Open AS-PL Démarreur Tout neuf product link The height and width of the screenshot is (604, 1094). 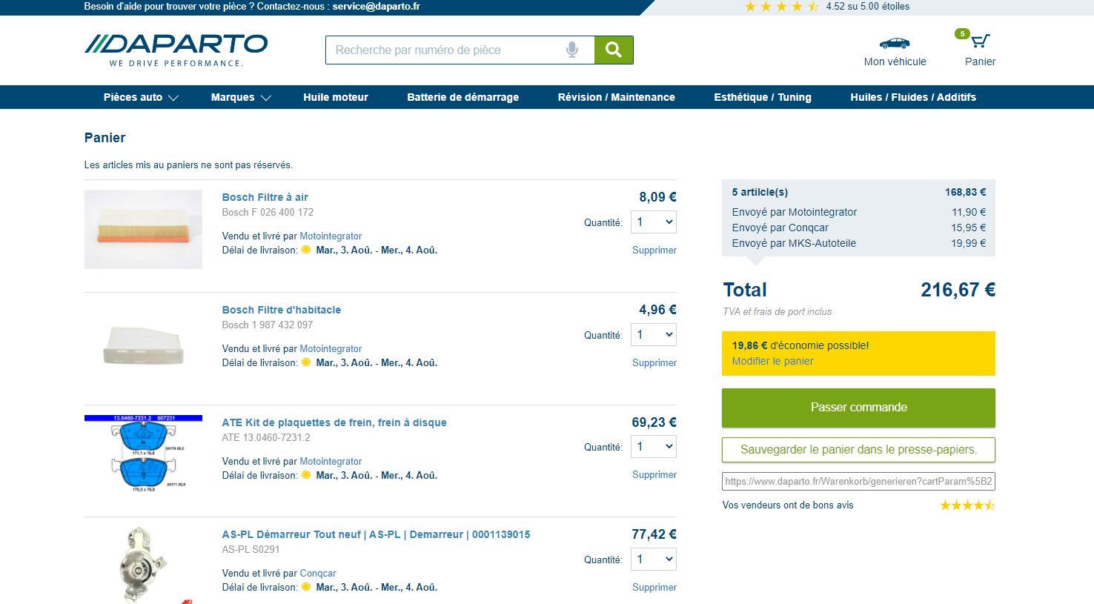pos(377,534)
